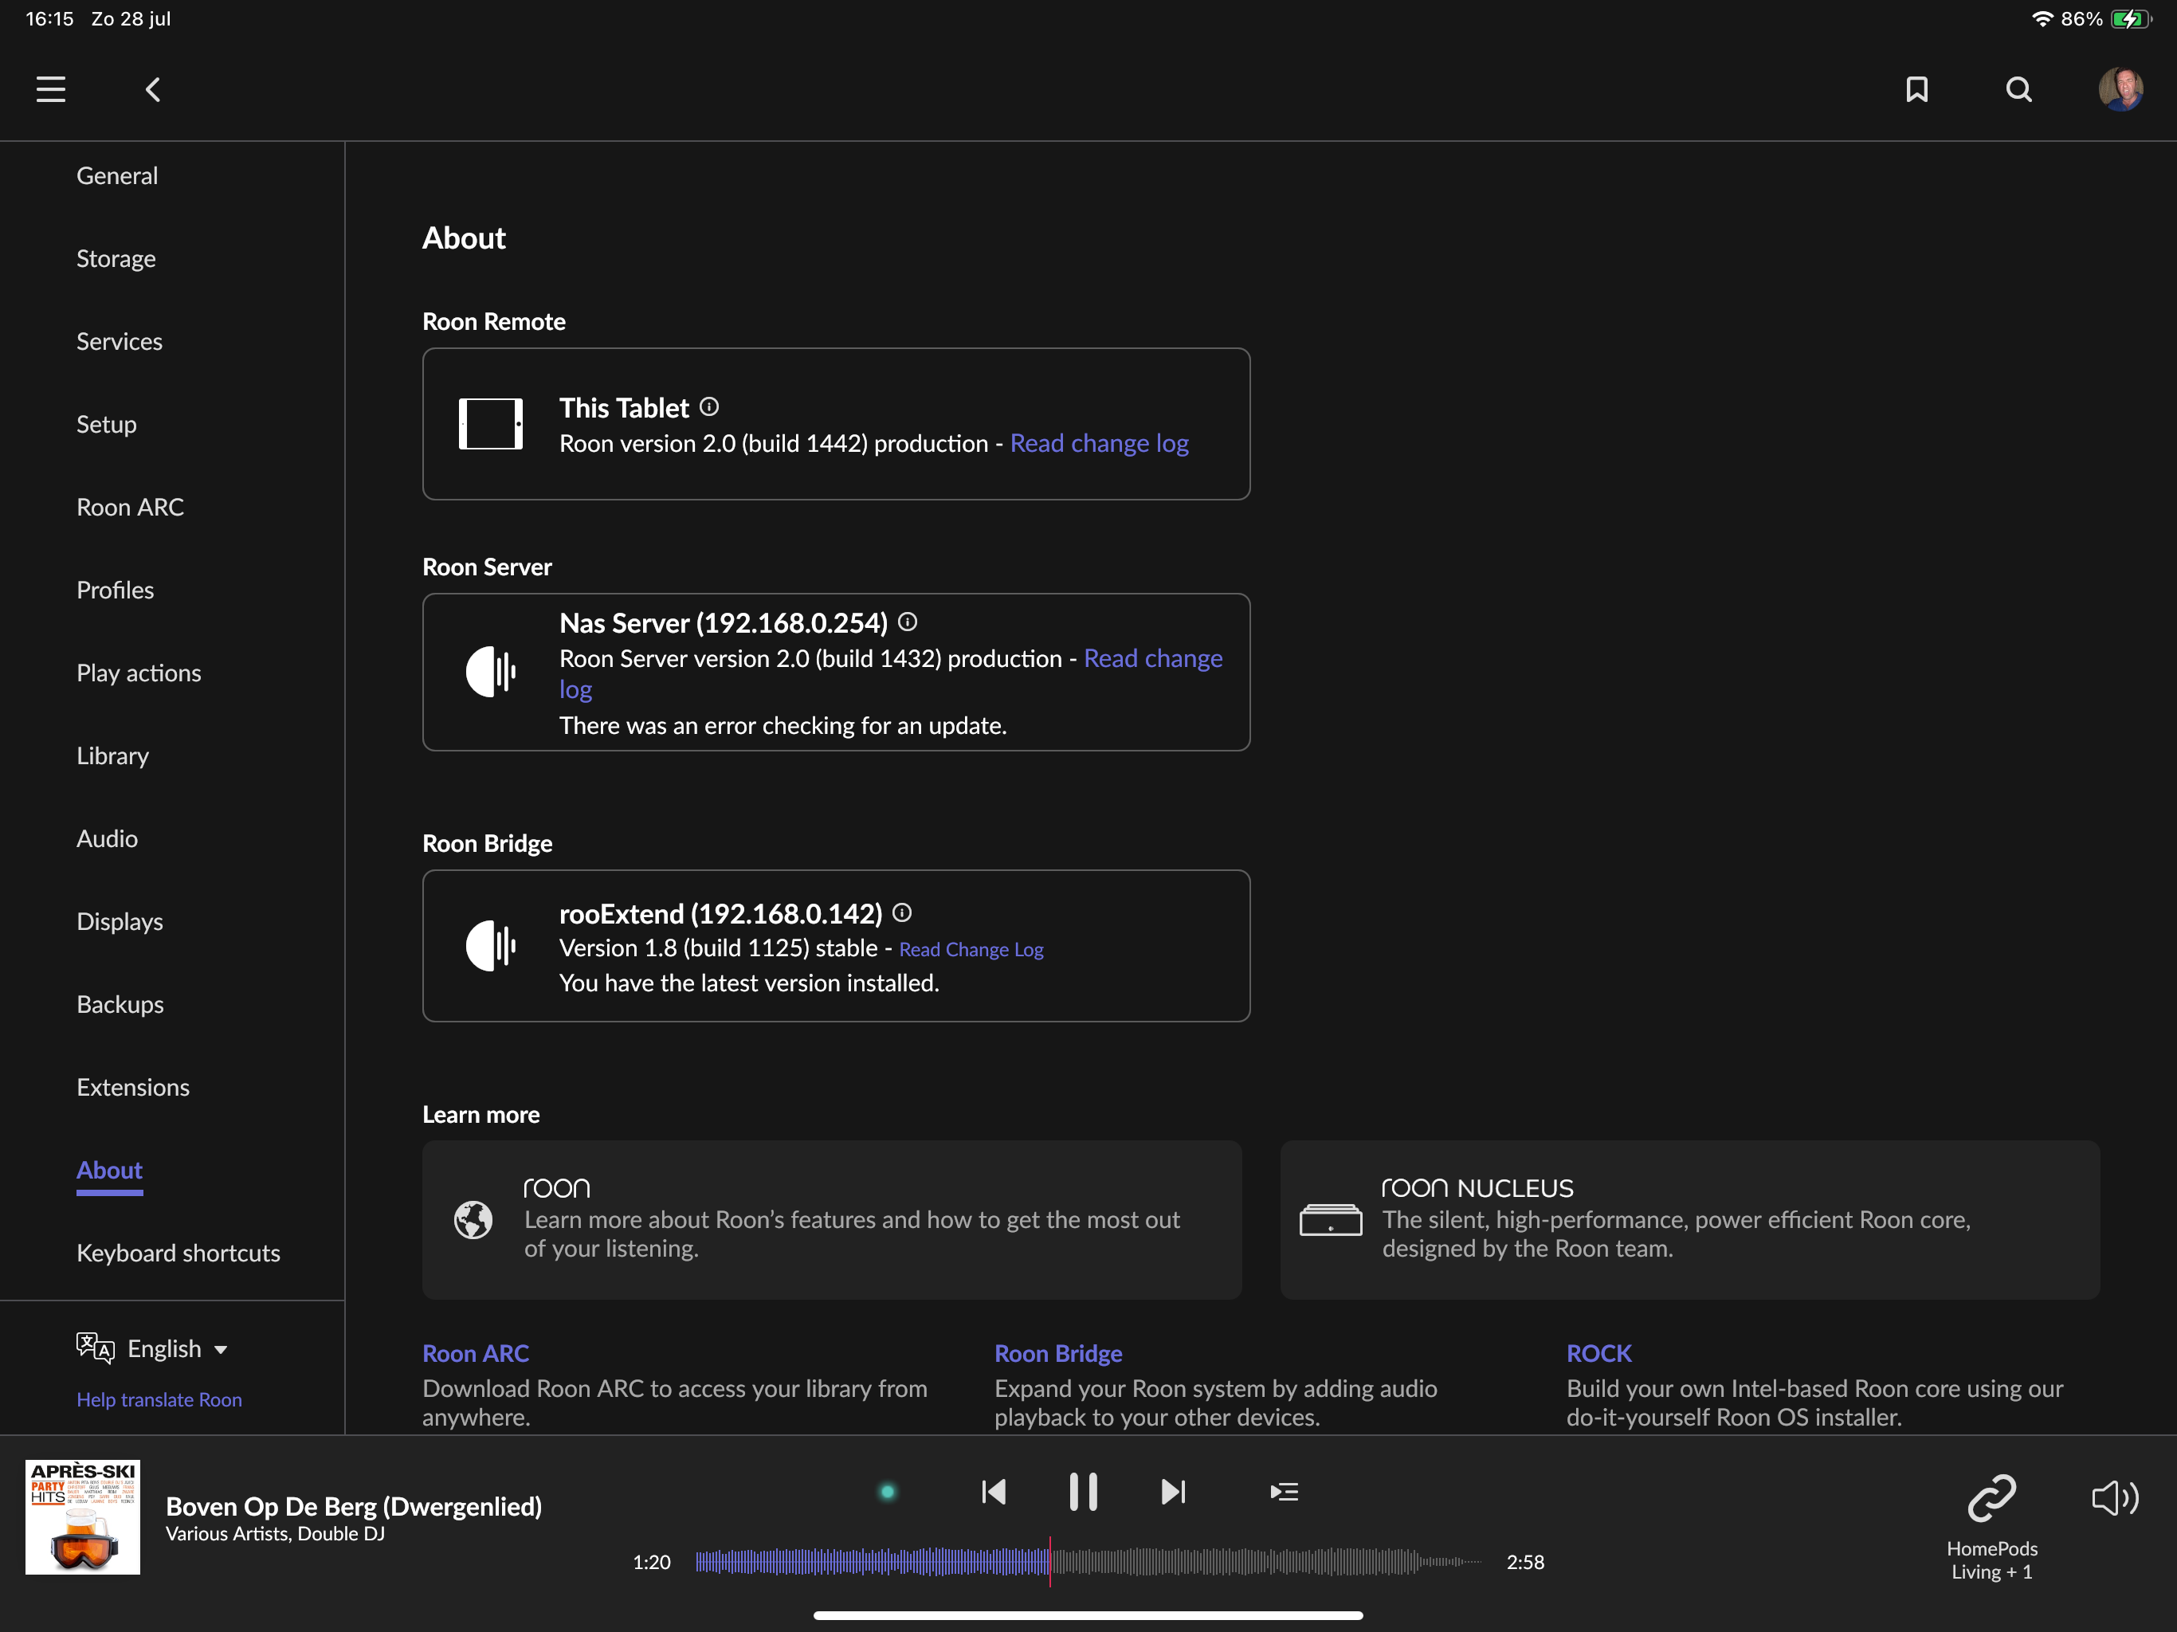Go to the previous track
Screen dimensions: 2177x1632
coord(994,1491)
